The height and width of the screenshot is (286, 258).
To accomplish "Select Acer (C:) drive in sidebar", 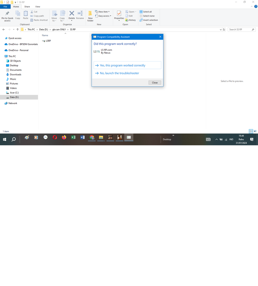I will click(14, 93).
